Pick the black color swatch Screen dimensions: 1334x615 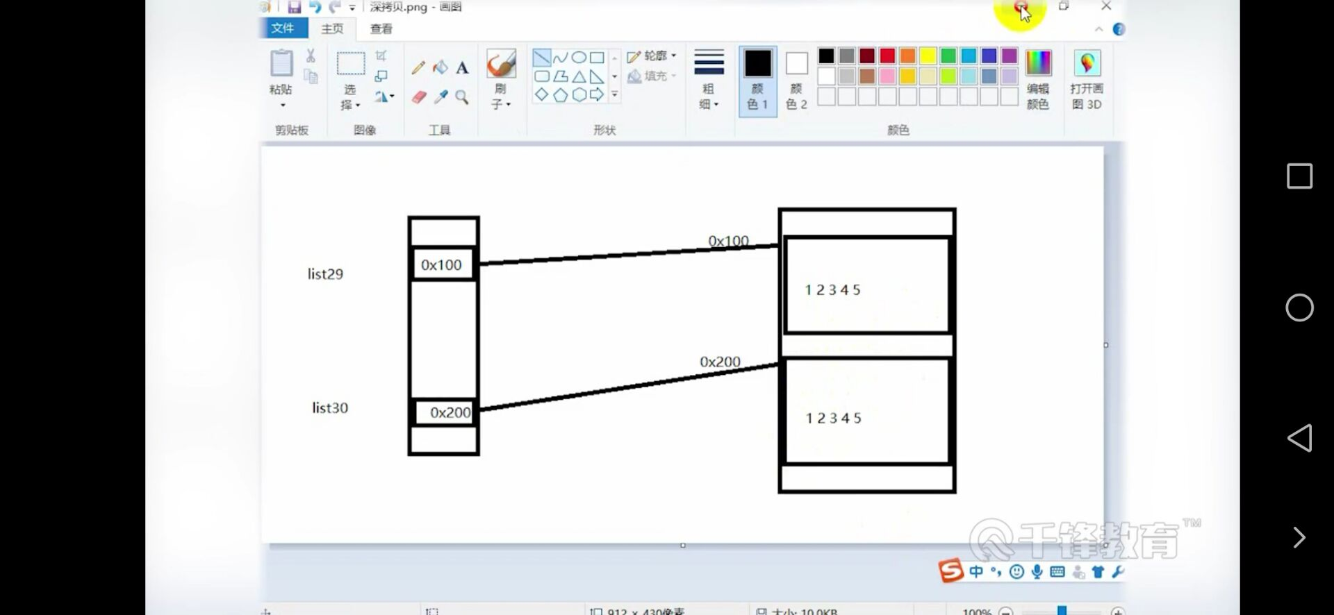[x=827, y=56]
